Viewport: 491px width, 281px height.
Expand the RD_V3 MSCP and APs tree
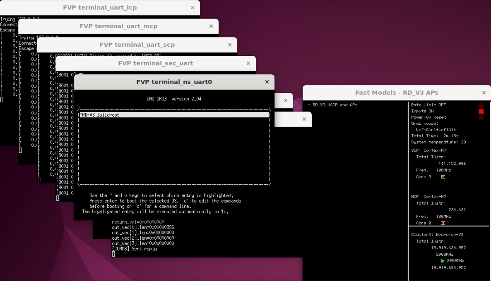(x=309, y=105)
